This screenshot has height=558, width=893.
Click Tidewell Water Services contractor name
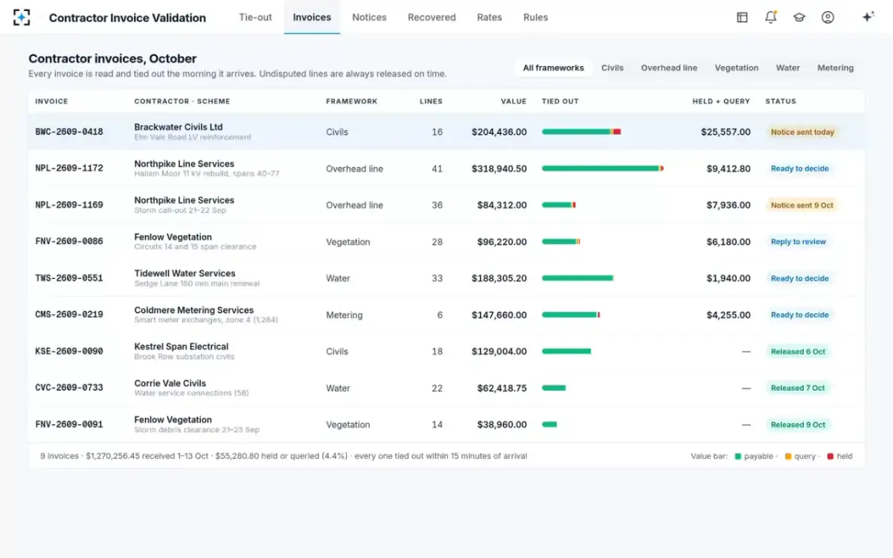[x=185, y=273]
